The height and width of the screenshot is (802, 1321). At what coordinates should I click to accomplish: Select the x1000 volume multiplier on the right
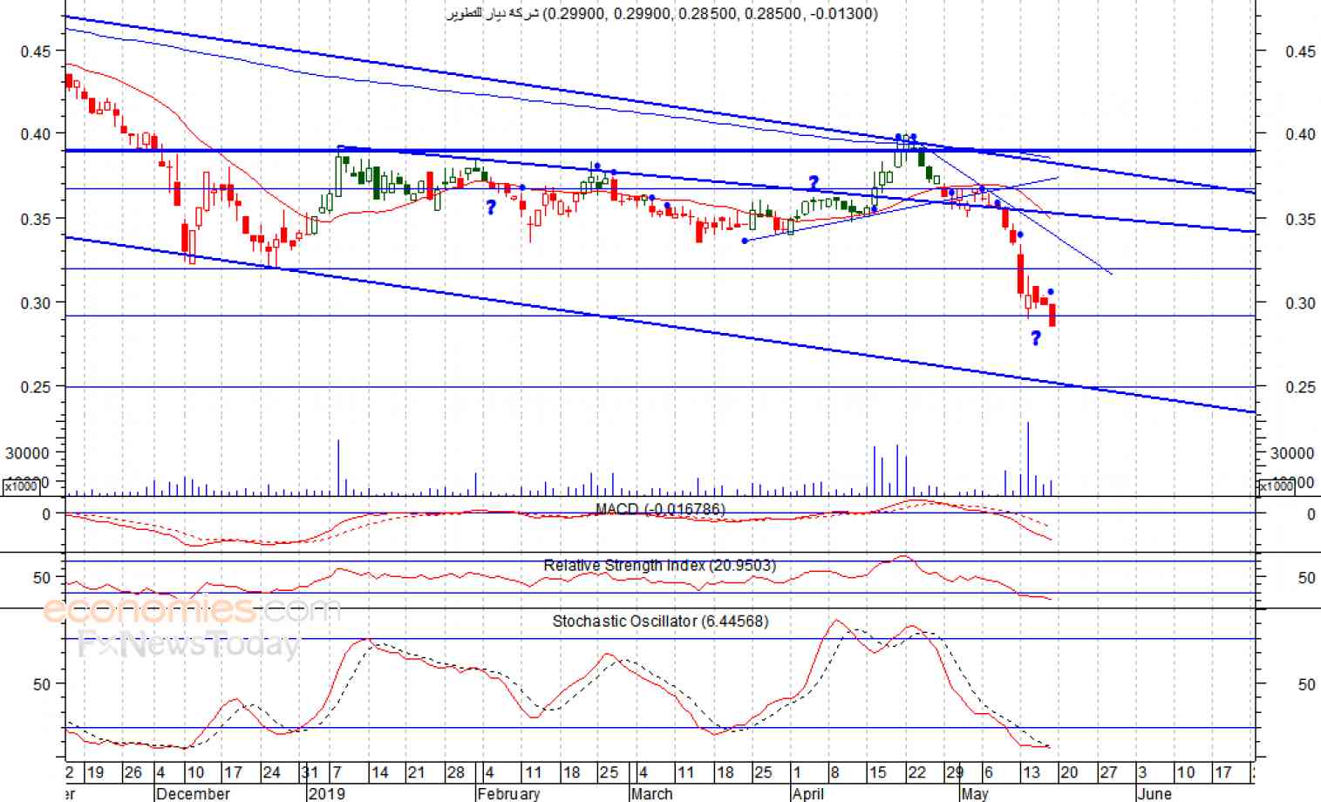(x=1276, y=486)
